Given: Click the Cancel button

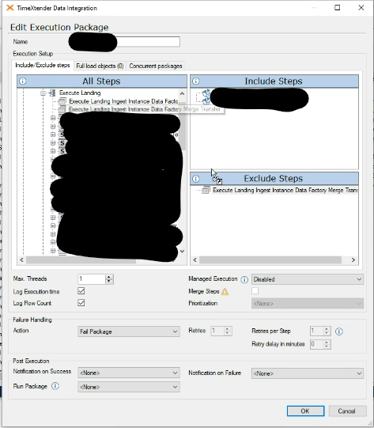Looking at the screenshot, I should click(x=346, y=411).
